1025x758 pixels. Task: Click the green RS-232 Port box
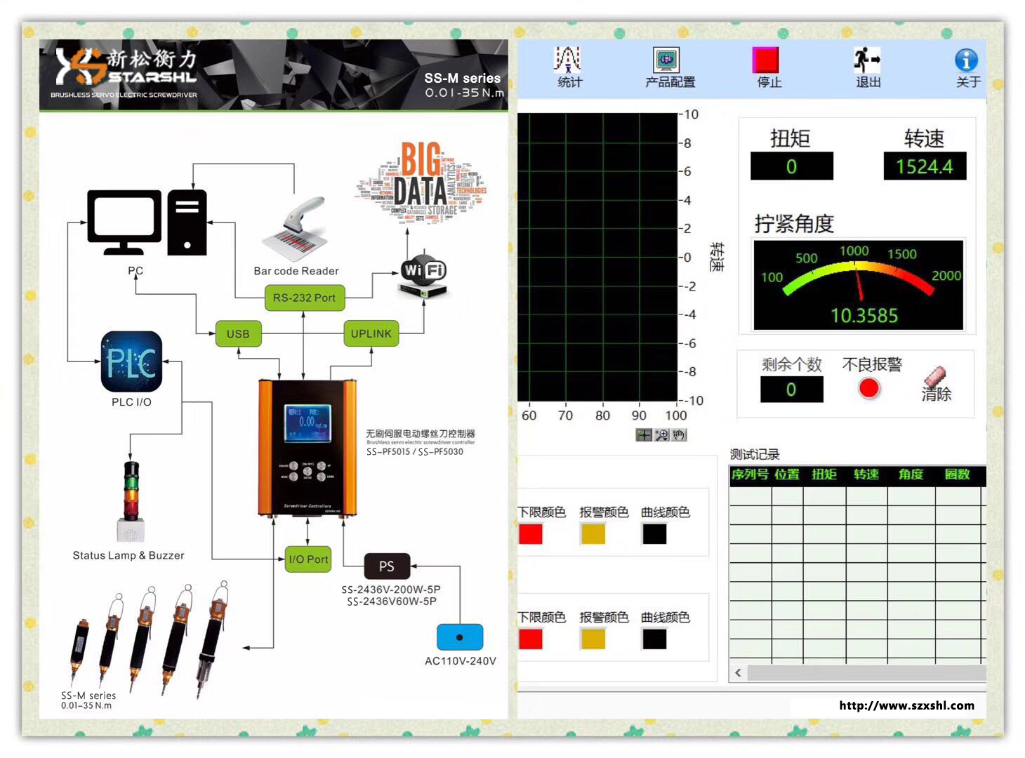coord(305,298)
